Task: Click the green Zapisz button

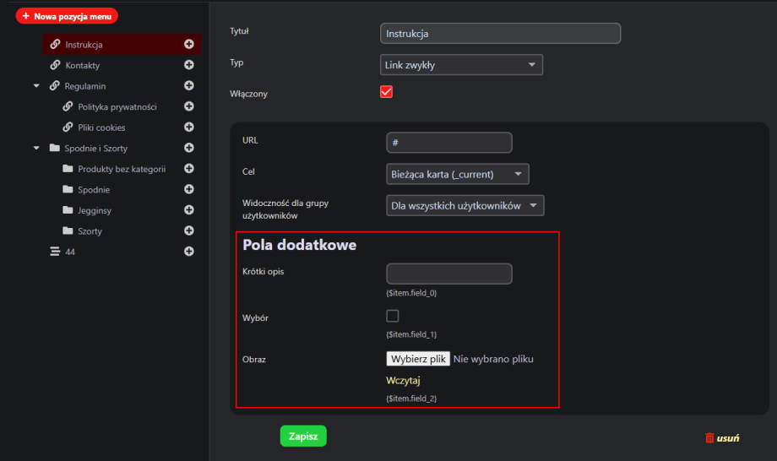Action: (x=303, y=436)
